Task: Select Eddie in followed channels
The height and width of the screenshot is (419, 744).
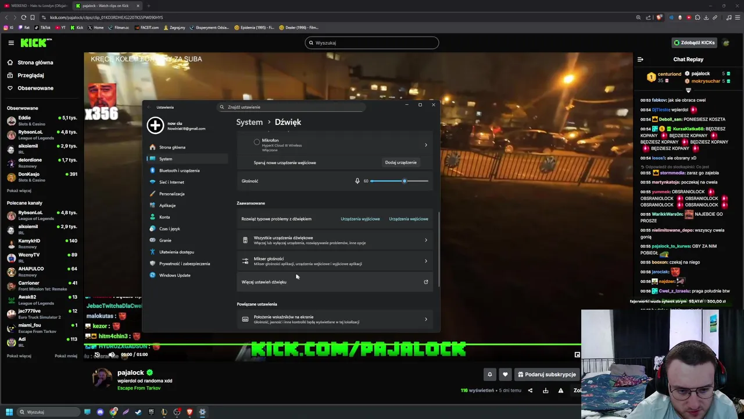Action: pos(42,120)
